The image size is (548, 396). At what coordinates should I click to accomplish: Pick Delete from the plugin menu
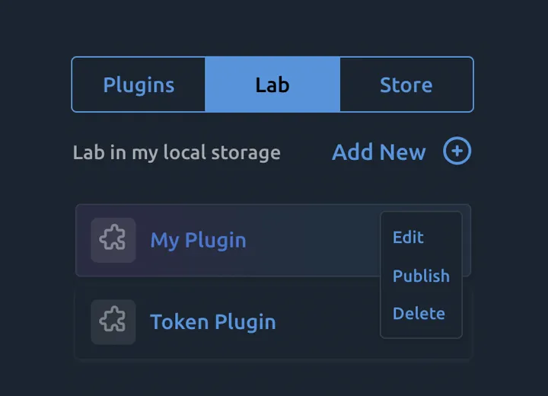419,313
